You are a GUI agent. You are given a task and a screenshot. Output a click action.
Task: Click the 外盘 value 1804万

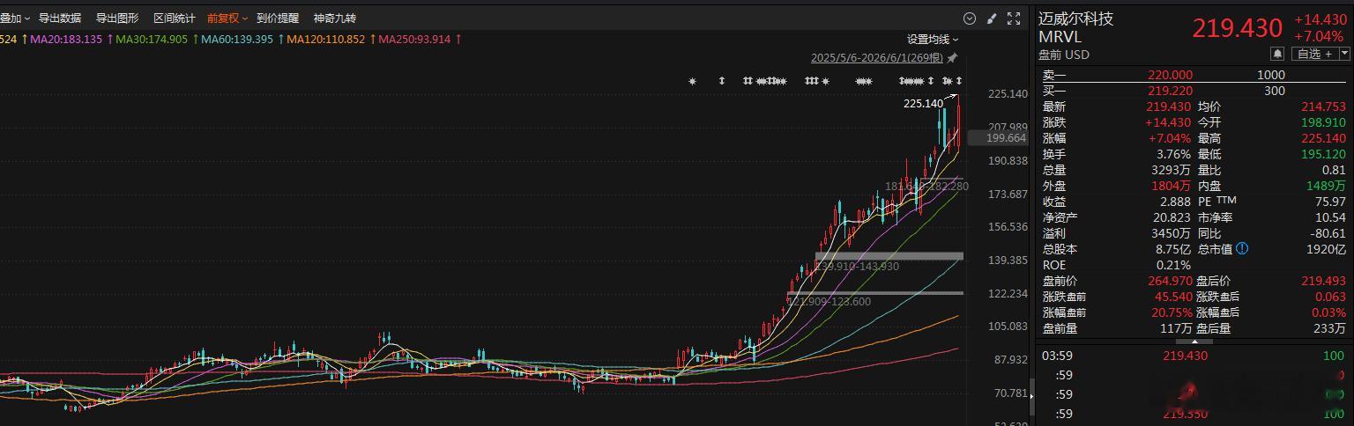[x=1171, y=186]
